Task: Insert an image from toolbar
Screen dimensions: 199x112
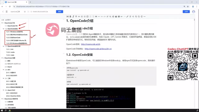Action: coord(116,16)
